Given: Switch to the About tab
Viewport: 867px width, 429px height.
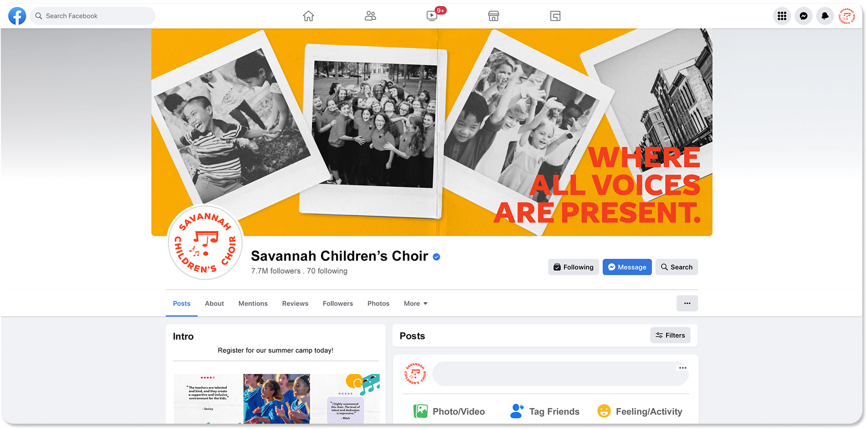Looking at the screenshot, I should [214, 304].
